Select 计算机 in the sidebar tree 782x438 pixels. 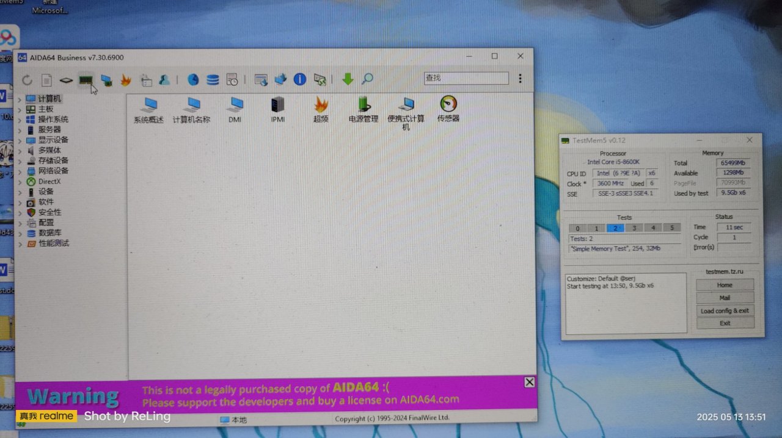[49, 99]
